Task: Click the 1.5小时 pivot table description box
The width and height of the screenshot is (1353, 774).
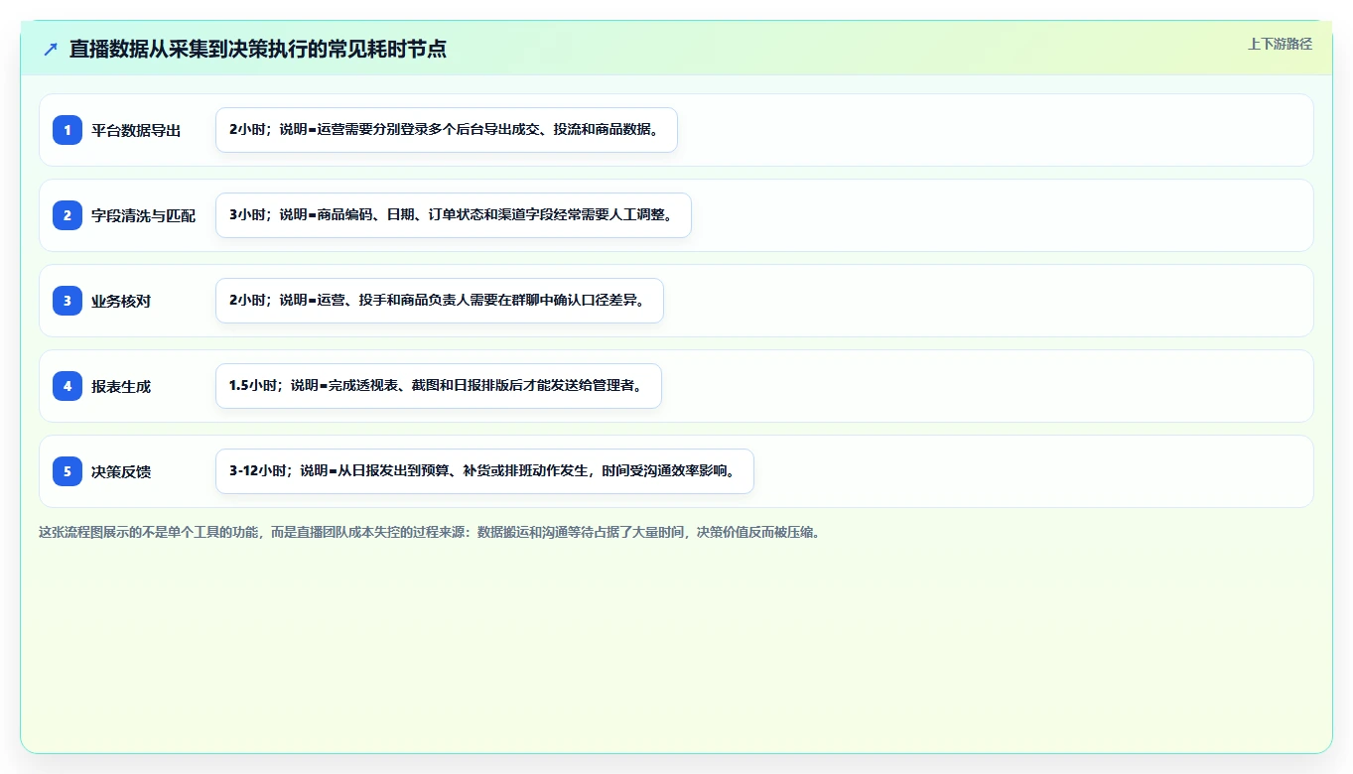Action: [439, 386]
